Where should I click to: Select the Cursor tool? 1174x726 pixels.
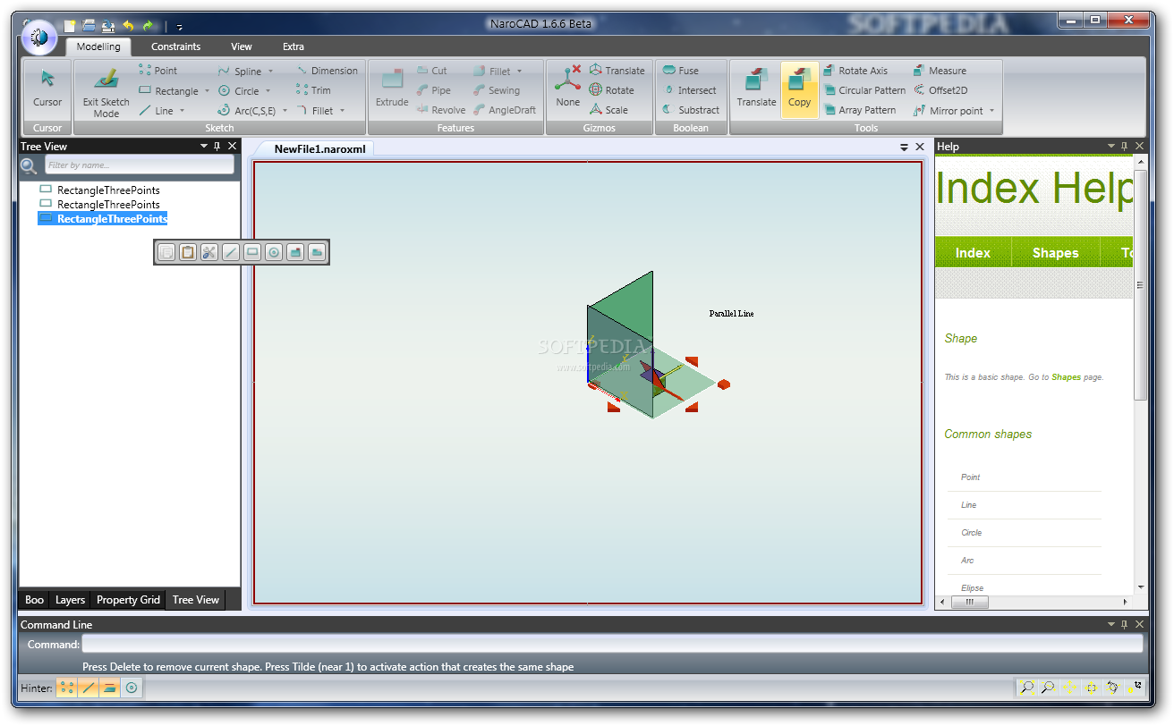tap(47, 89)
